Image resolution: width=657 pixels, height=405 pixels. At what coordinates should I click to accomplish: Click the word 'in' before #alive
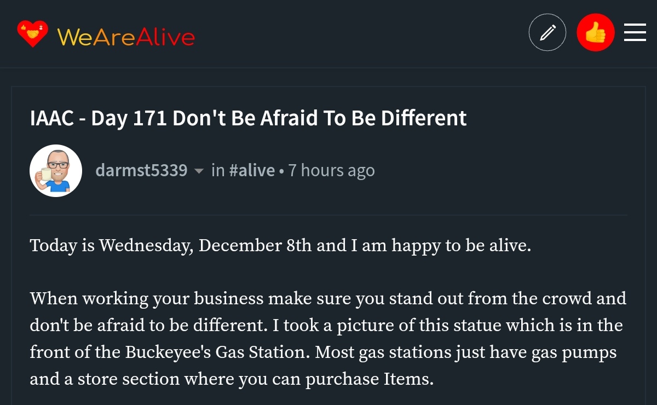coord(218,170)
